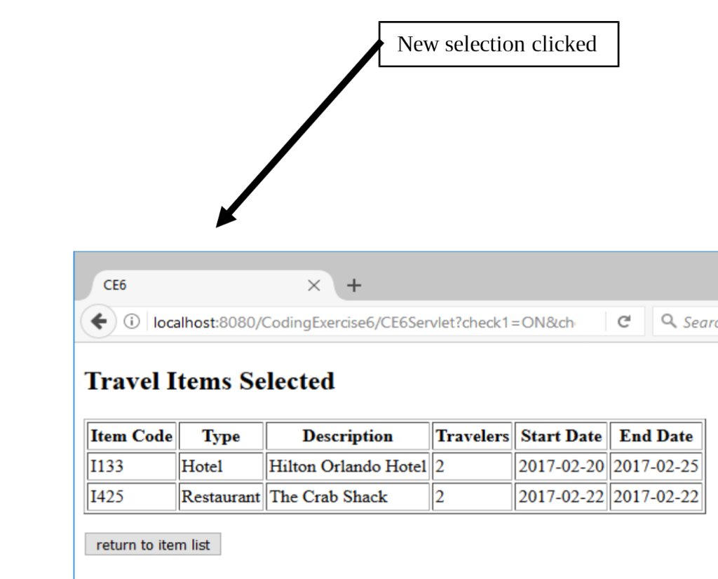This screenshot has width=718, height=579.
Task: Click end date 2017-02-25
Action: pyautogui.click(x=656, y=466)
